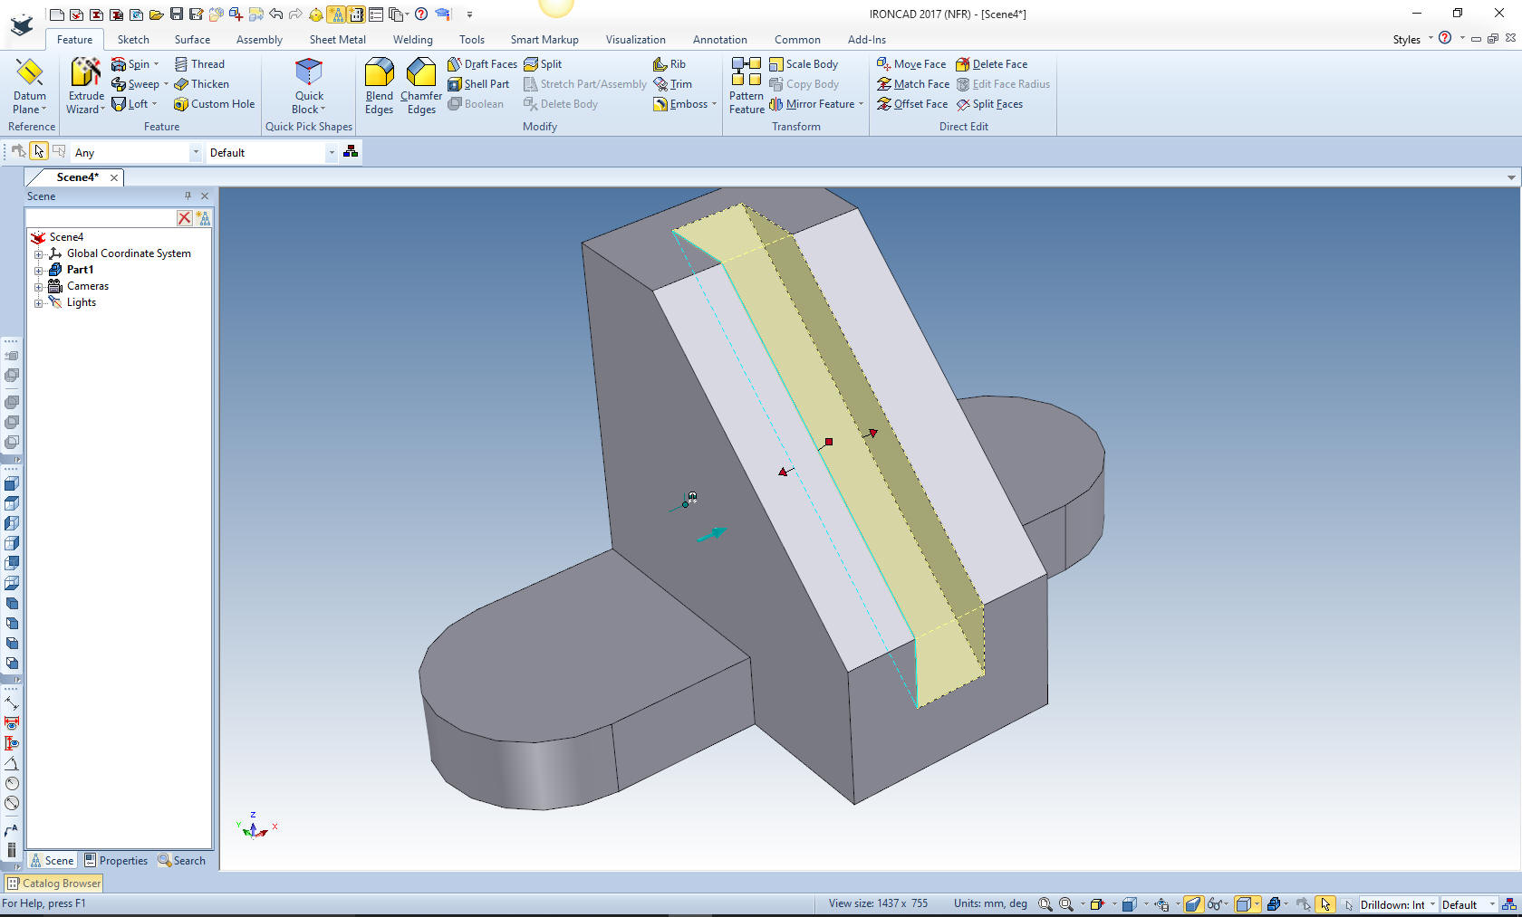The image size is (1522, 917).
Task: Pin the Scene panel
Action: click(x=188, y=196)
